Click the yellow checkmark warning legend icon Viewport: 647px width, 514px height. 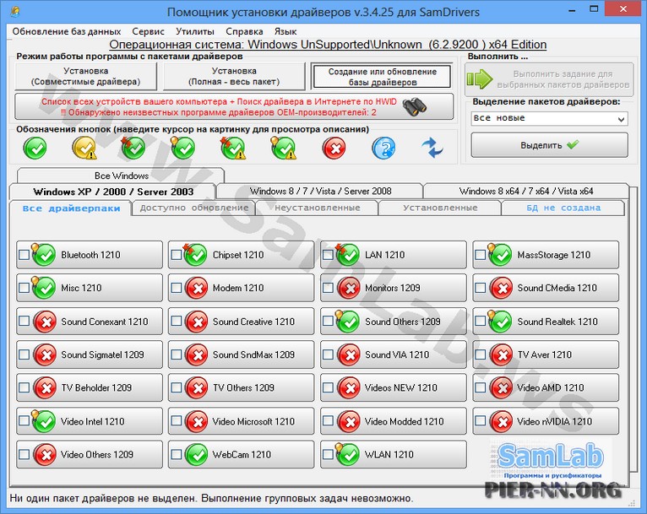click(84, 148)
